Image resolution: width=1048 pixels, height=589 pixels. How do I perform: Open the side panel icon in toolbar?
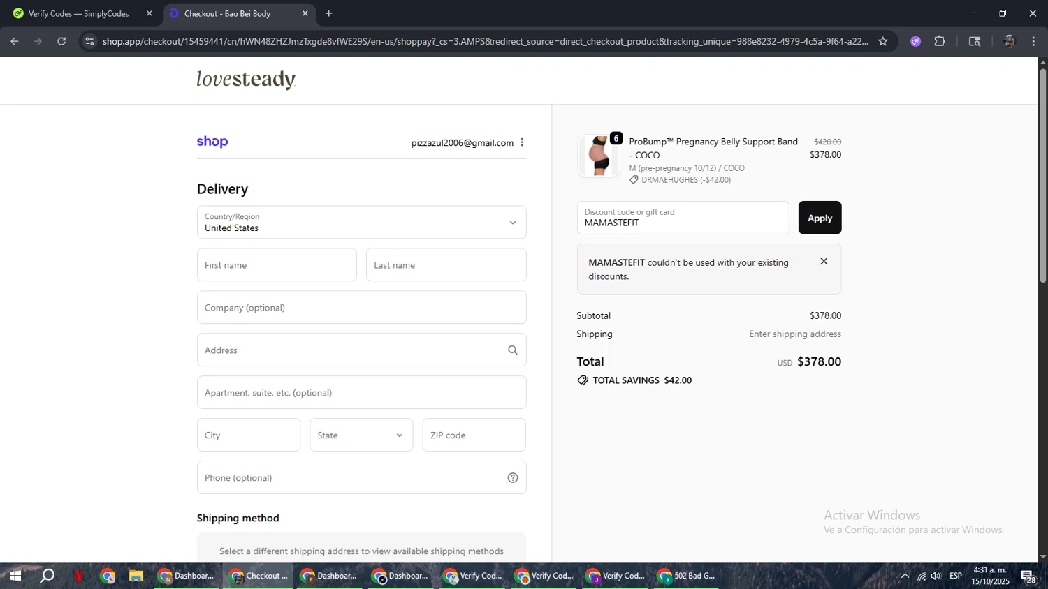click(975, 41)
